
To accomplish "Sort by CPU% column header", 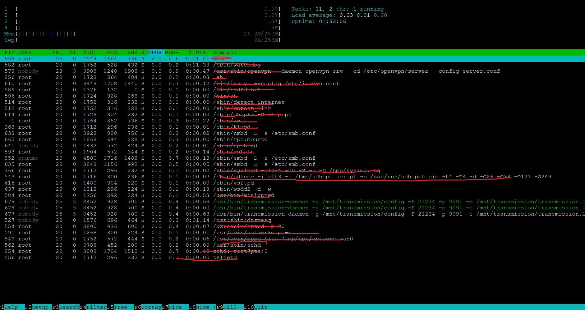I will coord(155,52).
